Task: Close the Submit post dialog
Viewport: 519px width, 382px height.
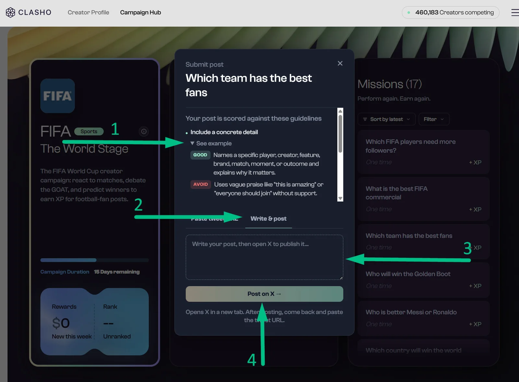Action: [x=340, y=63]
